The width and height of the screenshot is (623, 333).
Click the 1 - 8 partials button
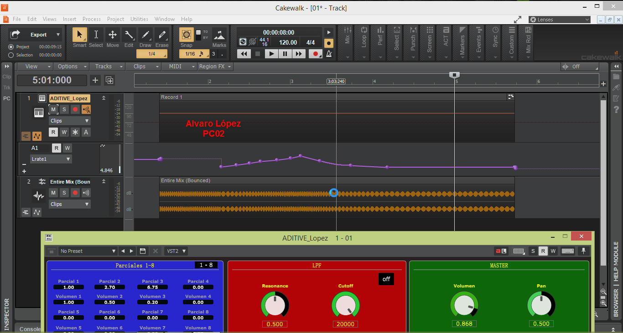click(206, 265)
